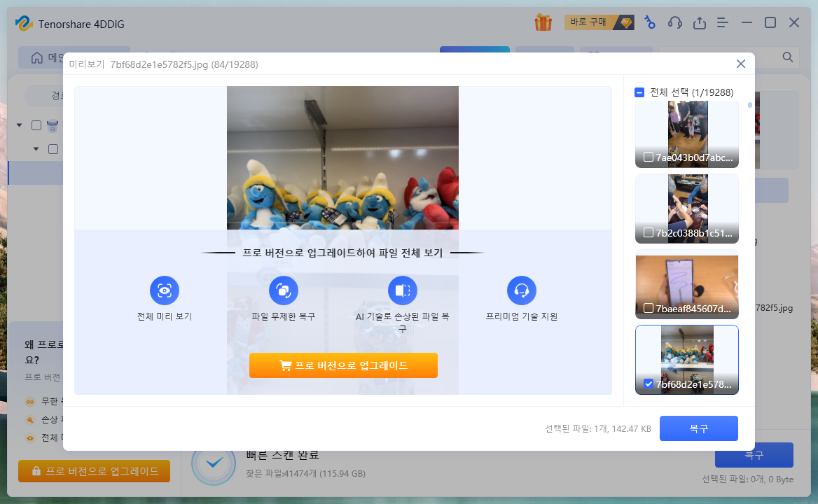Open the hamburger menu icon in title bar
Viewport: 818px width, 504px height.
tap(723, 23)
